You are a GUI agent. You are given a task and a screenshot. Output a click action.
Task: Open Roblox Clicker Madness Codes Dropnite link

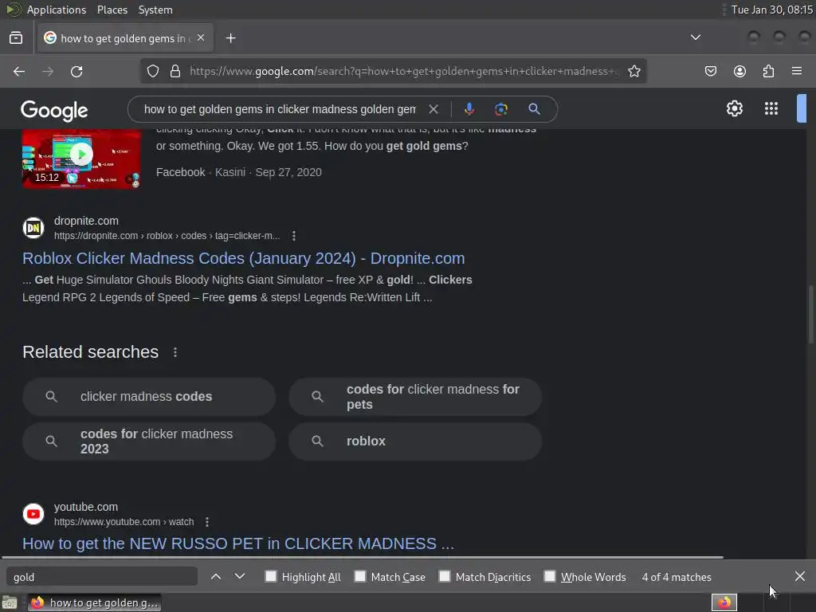[244, 258]
